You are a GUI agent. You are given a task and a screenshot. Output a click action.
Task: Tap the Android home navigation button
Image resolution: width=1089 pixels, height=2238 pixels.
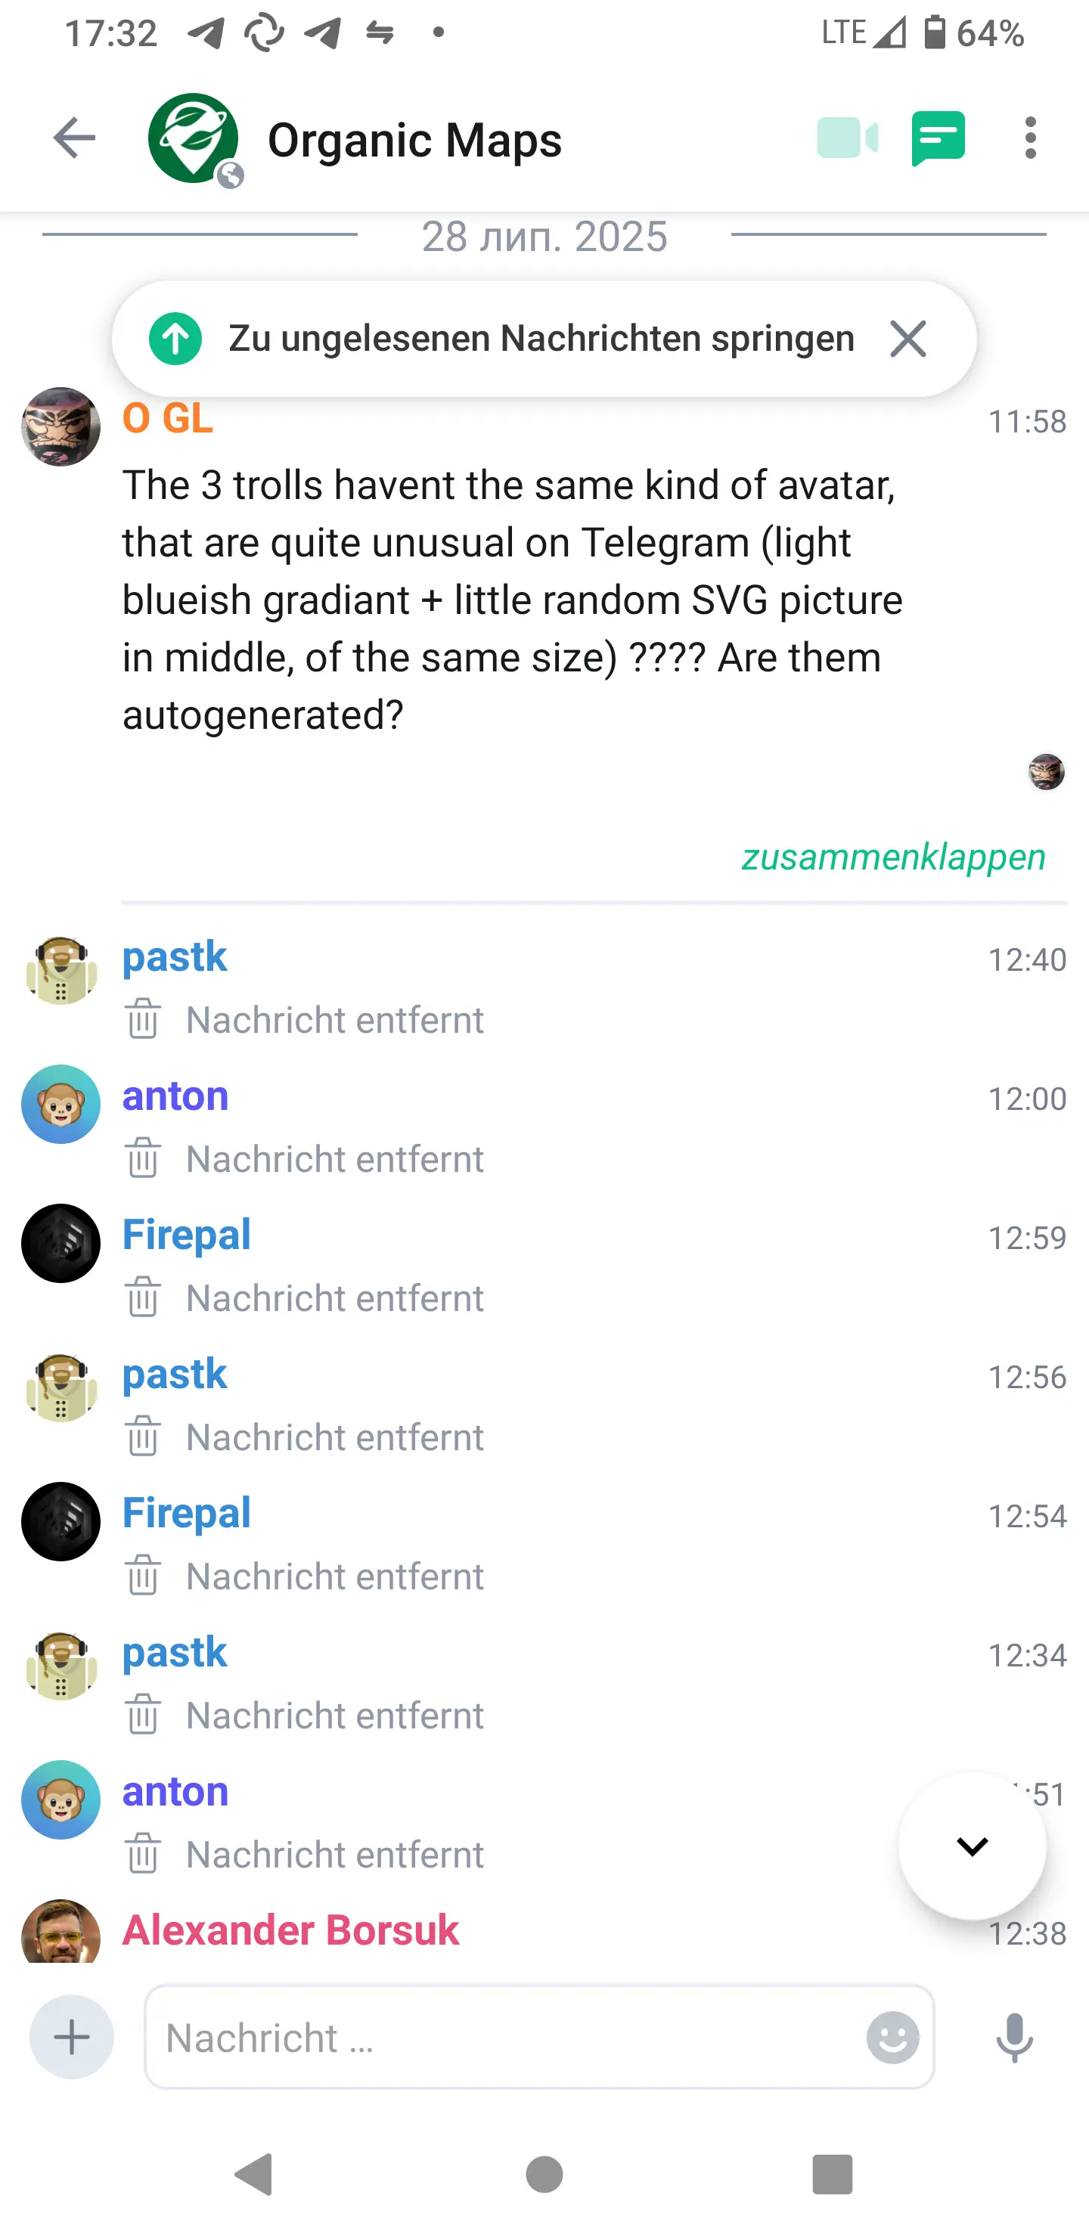pos(544,2174)
